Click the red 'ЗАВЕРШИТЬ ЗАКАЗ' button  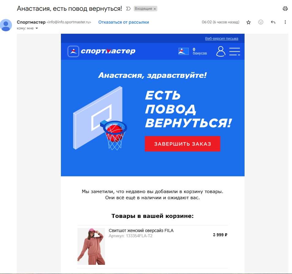[x=182, y=144]
